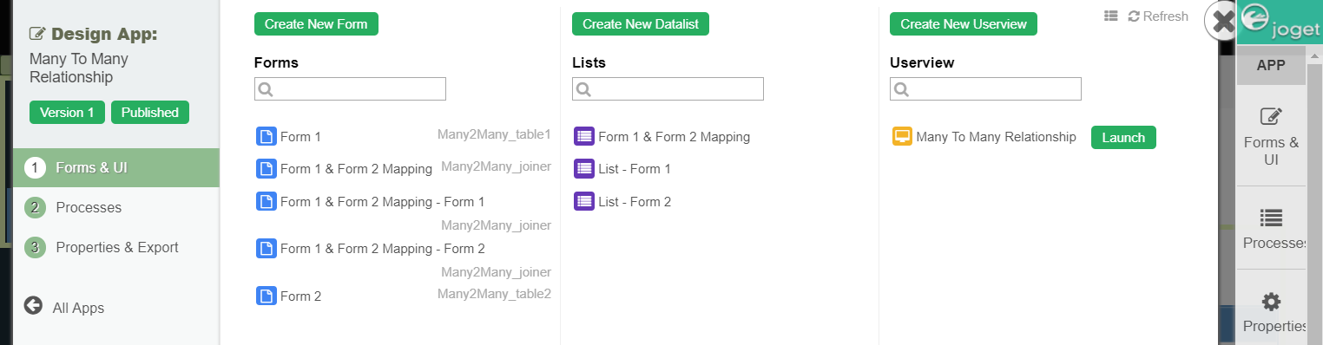Open Properties gear icon in right sidebar
The image size is (1323, 345).
point(1271,302)
